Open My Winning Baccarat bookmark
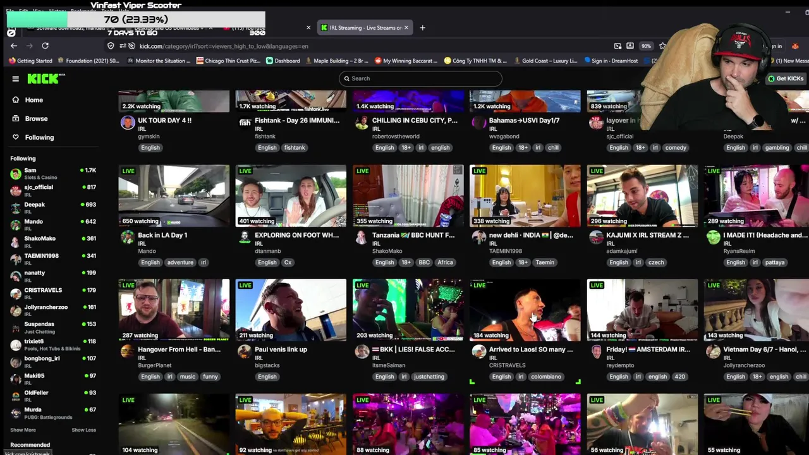 (406, 61)
